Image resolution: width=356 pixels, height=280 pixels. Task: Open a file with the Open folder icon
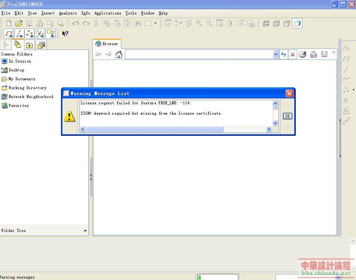[x=19, y=23]
